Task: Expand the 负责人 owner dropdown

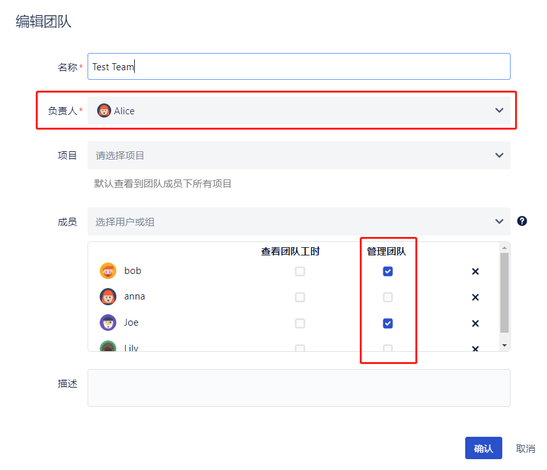Action: click(x=499, y=110)
